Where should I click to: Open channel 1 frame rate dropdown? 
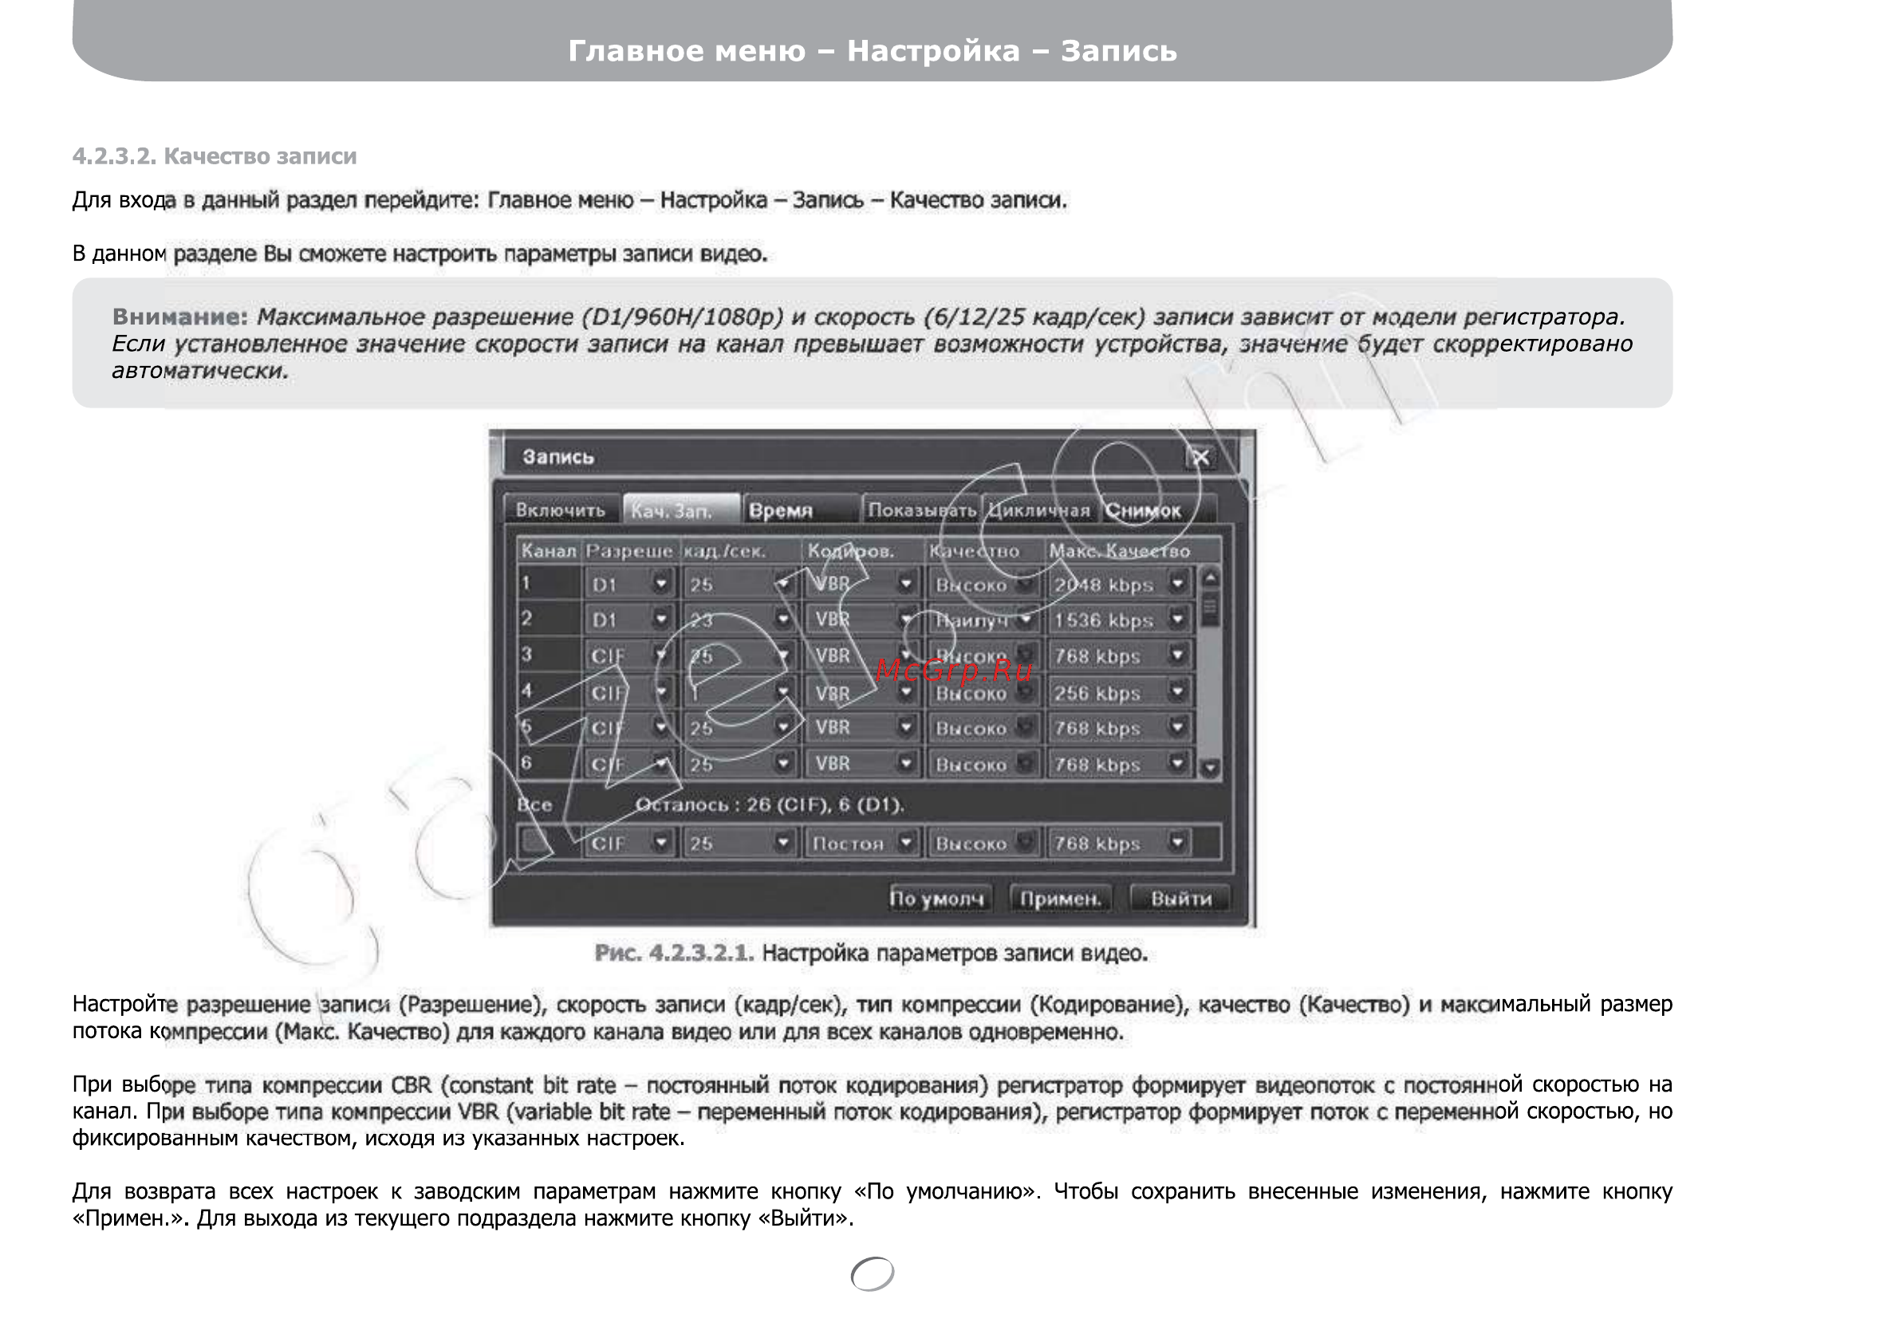pos(739,584)
